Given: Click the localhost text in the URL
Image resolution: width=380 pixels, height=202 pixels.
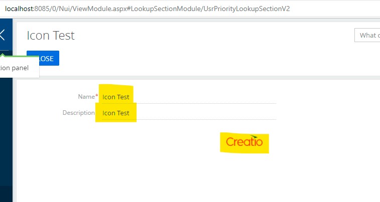Looking at the screenshot, I should [x=19, y=9].
